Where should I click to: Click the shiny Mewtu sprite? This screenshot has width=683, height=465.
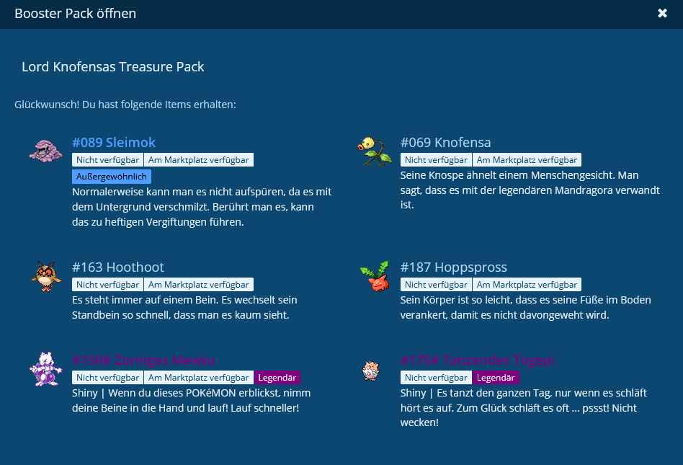[45, 368]
